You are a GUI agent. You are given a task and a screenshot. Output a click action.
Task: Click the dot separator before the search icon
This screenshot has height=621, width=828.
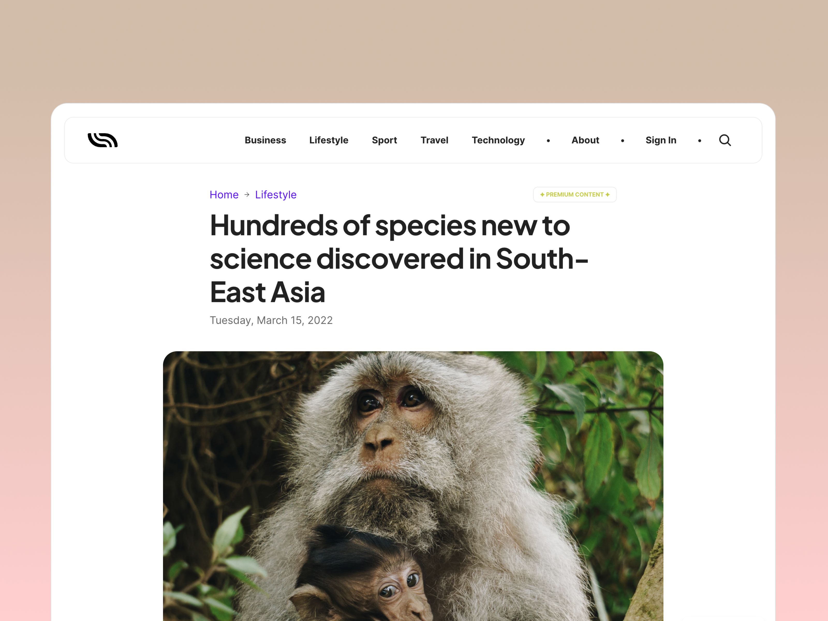700,141
